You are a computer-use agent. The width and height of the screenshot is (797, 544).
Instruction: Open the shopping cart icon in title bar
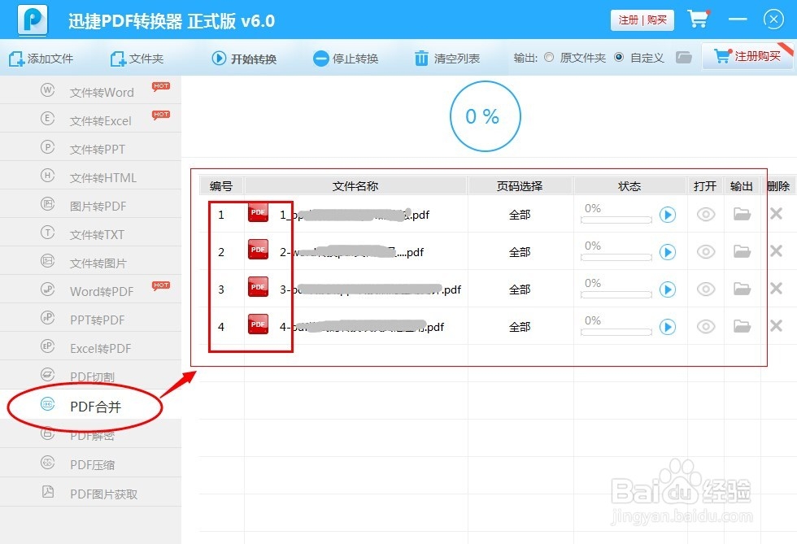click(699, 19)
